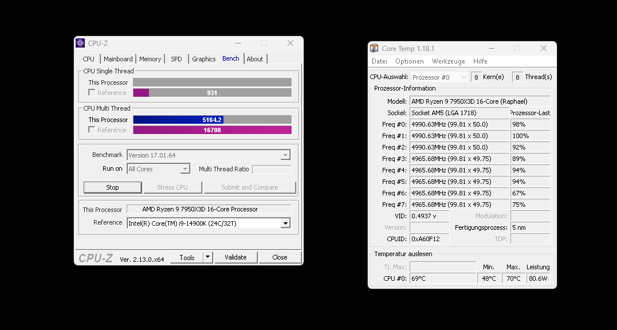Open the Werkzeuge menu in Core Temp
Viewport: 617px width, 330px height.
448,61
